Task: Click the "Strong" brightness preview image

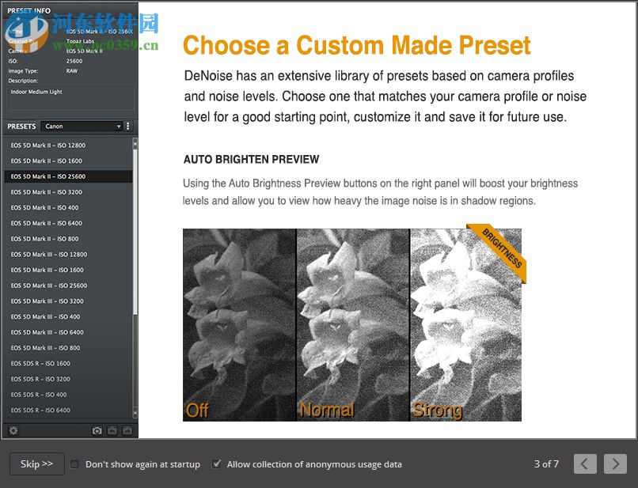Action: (466, 324)
